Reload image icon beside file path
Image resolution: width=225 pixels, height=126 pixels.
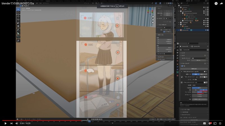206,82
